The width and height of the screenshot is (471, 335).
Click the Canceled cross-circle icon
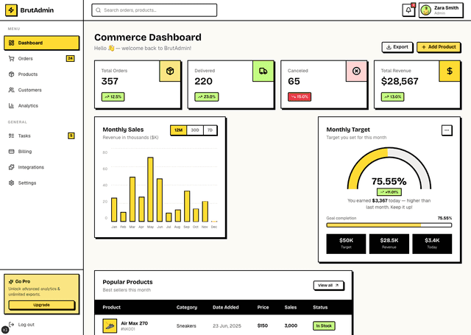356,71
